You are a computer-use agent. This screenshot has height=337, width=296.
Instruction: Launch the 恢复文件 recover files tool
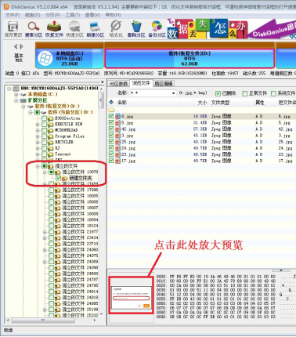54,29
